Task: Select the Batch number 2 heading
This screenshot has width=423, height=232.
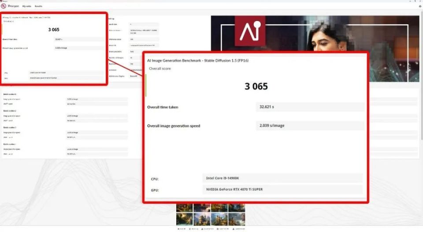Action: (x=10, y=111)
